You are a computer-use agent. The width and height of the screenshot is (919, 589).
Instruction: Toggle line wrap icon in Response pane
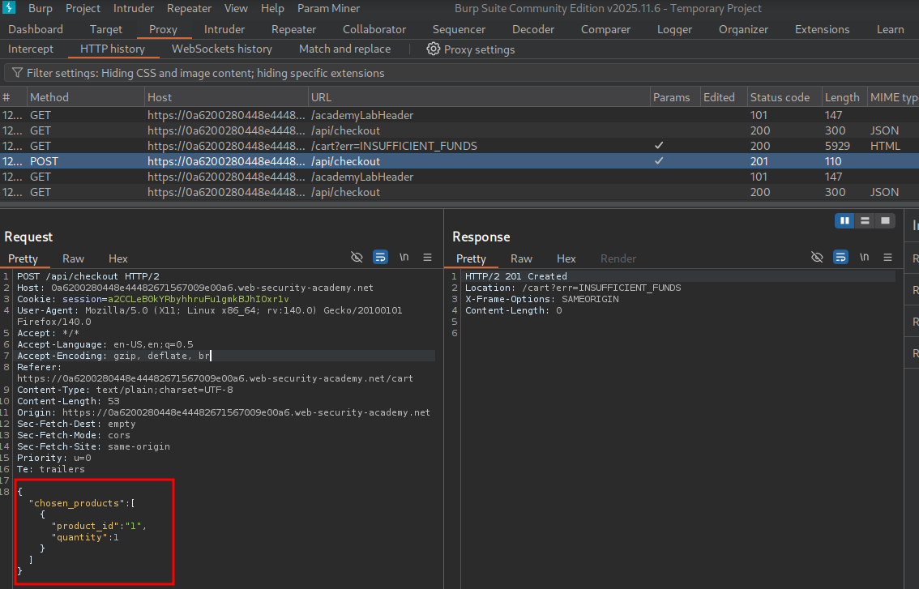point(840,258)
